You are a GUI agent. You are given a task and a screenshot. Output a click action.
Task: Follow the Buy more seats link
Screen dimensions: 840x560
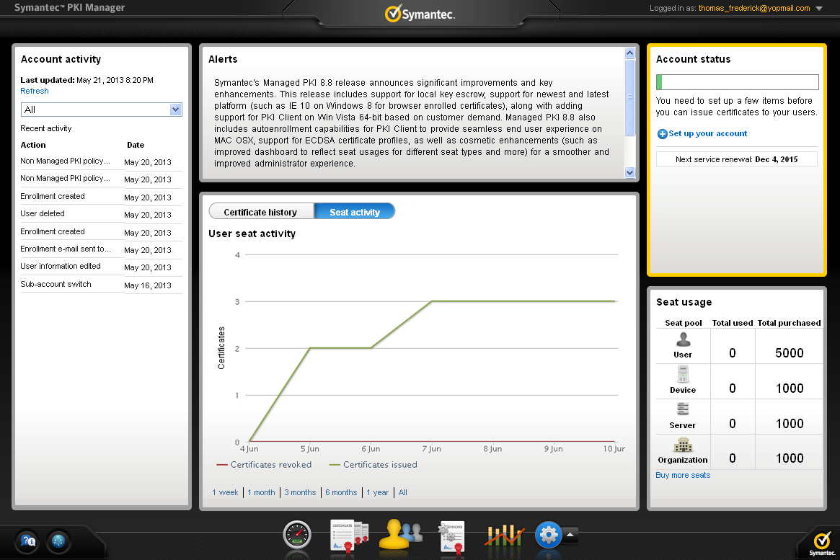coord(683,476)
